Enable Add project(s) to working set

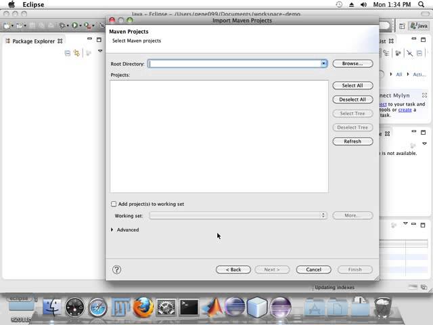[114, 204]
